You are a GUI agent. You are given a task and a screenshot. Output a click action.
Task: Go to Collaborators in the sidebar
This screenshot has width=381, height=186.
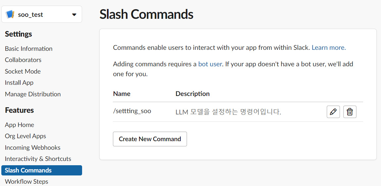(x=23, y=60)
